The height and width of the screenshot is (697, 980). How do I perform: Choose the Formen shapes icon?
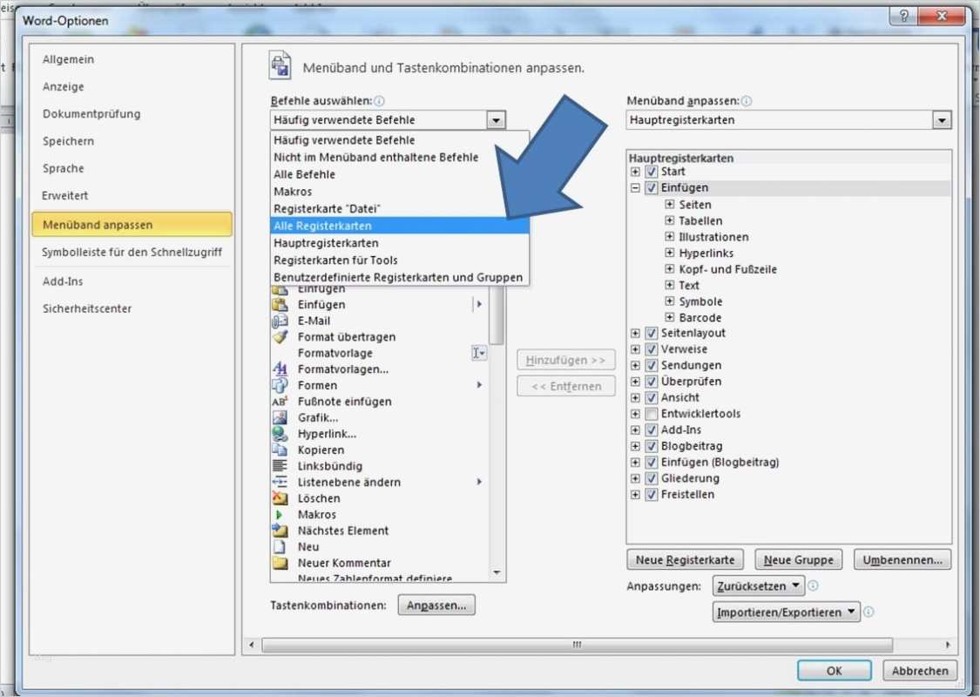click(280, 385)
